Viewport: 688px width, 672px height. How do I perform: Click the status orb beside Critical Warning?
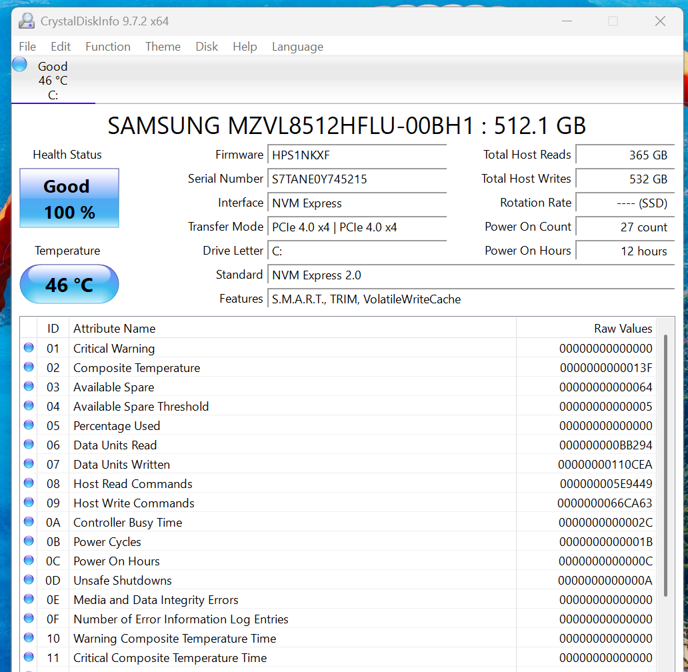29,348
